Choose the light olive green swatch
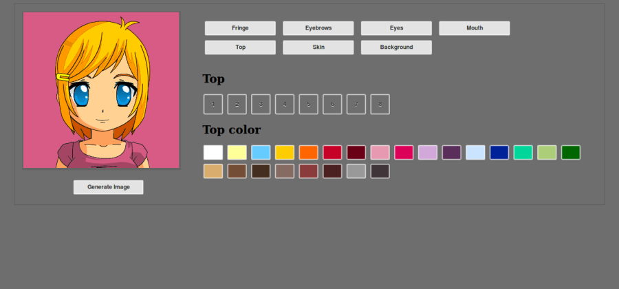 (547, 152)
